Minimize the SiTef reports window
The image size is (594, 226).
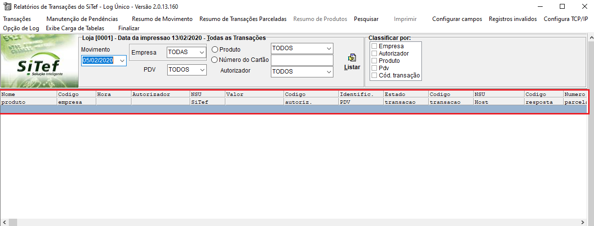(540, 7)
